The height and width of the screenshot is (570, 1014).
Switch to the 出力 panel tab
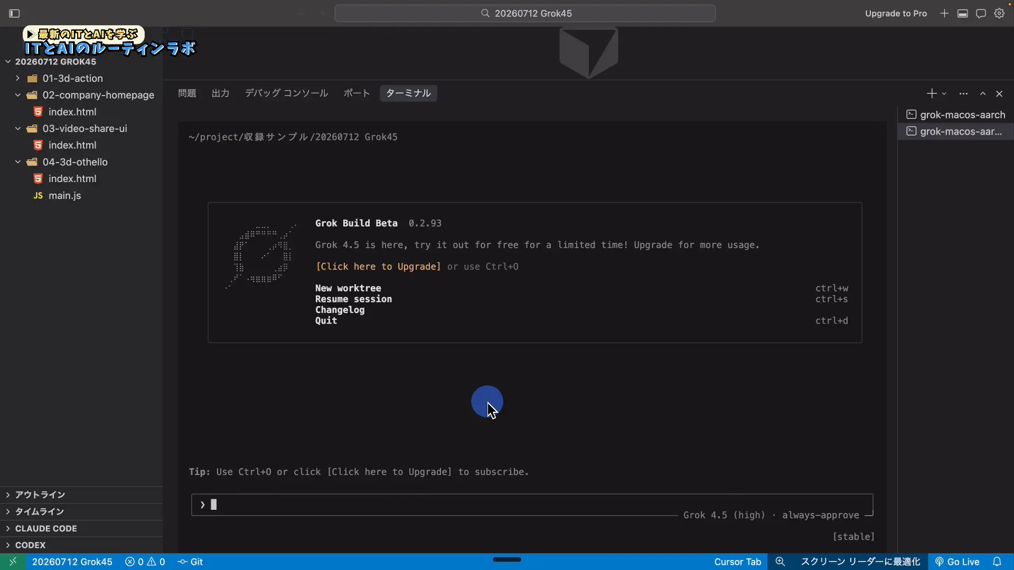pyautogui.click(x=220, y=93)
